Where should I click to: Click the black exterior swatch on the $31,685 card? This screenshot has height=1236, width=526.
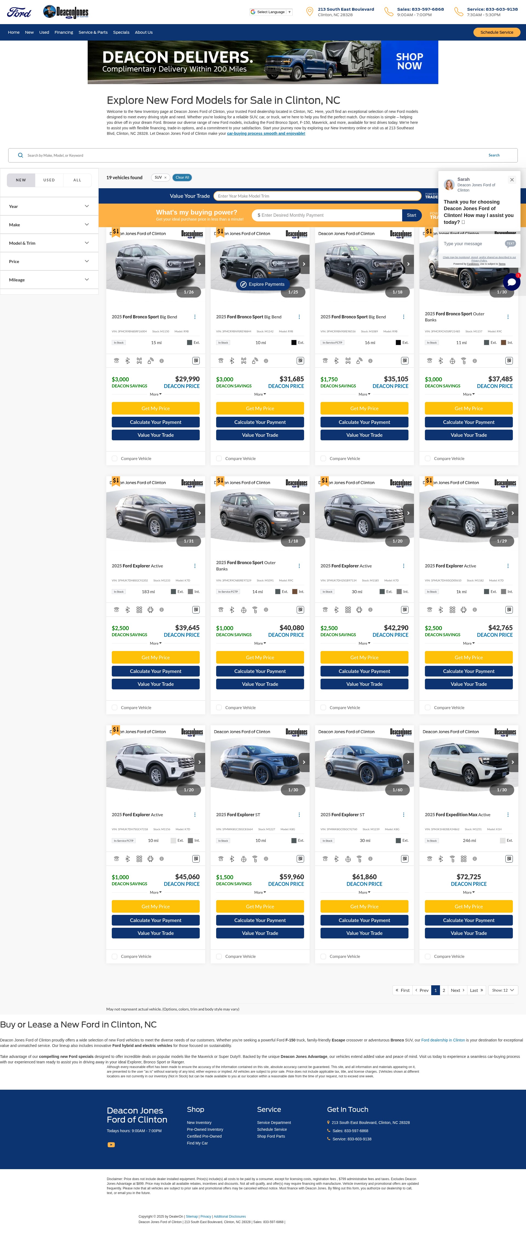click(x=294, y=342)
